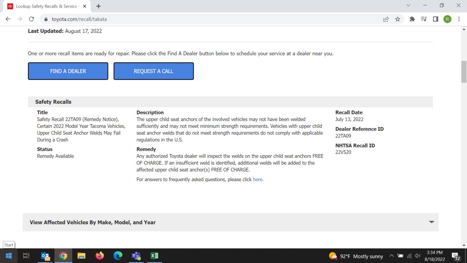
Task: Open File Explorer from taskbar
Action: [81, 256]
